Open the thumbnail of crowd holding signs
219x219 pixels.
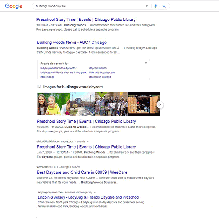coord(111,104)
